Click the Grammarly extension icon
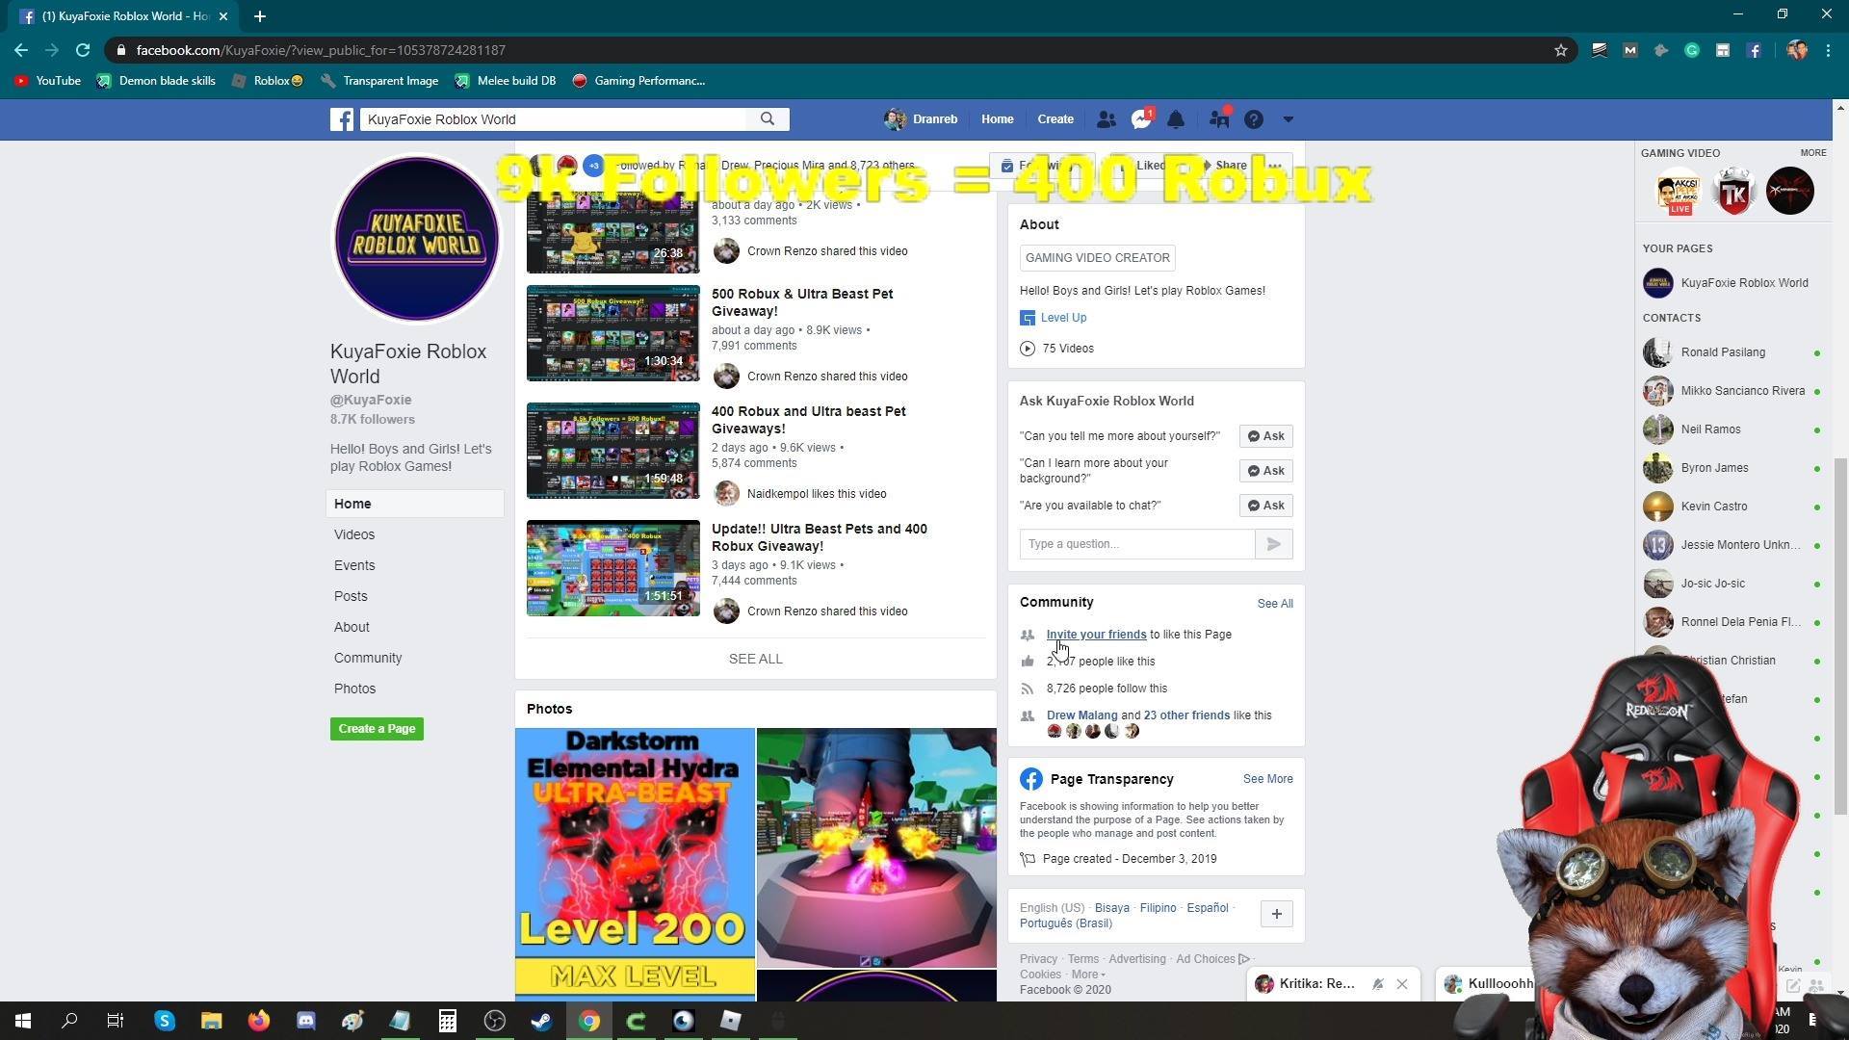The height and width of the screenshot is (1040, 1849). (x=1692, y=50)
